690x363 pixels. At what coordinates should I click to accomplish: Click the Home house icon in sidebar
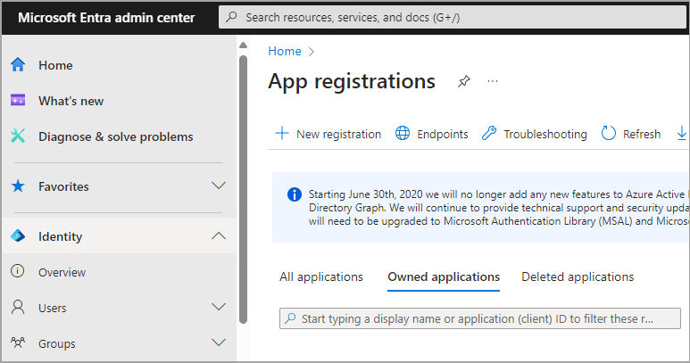click(x=18, y=65)
